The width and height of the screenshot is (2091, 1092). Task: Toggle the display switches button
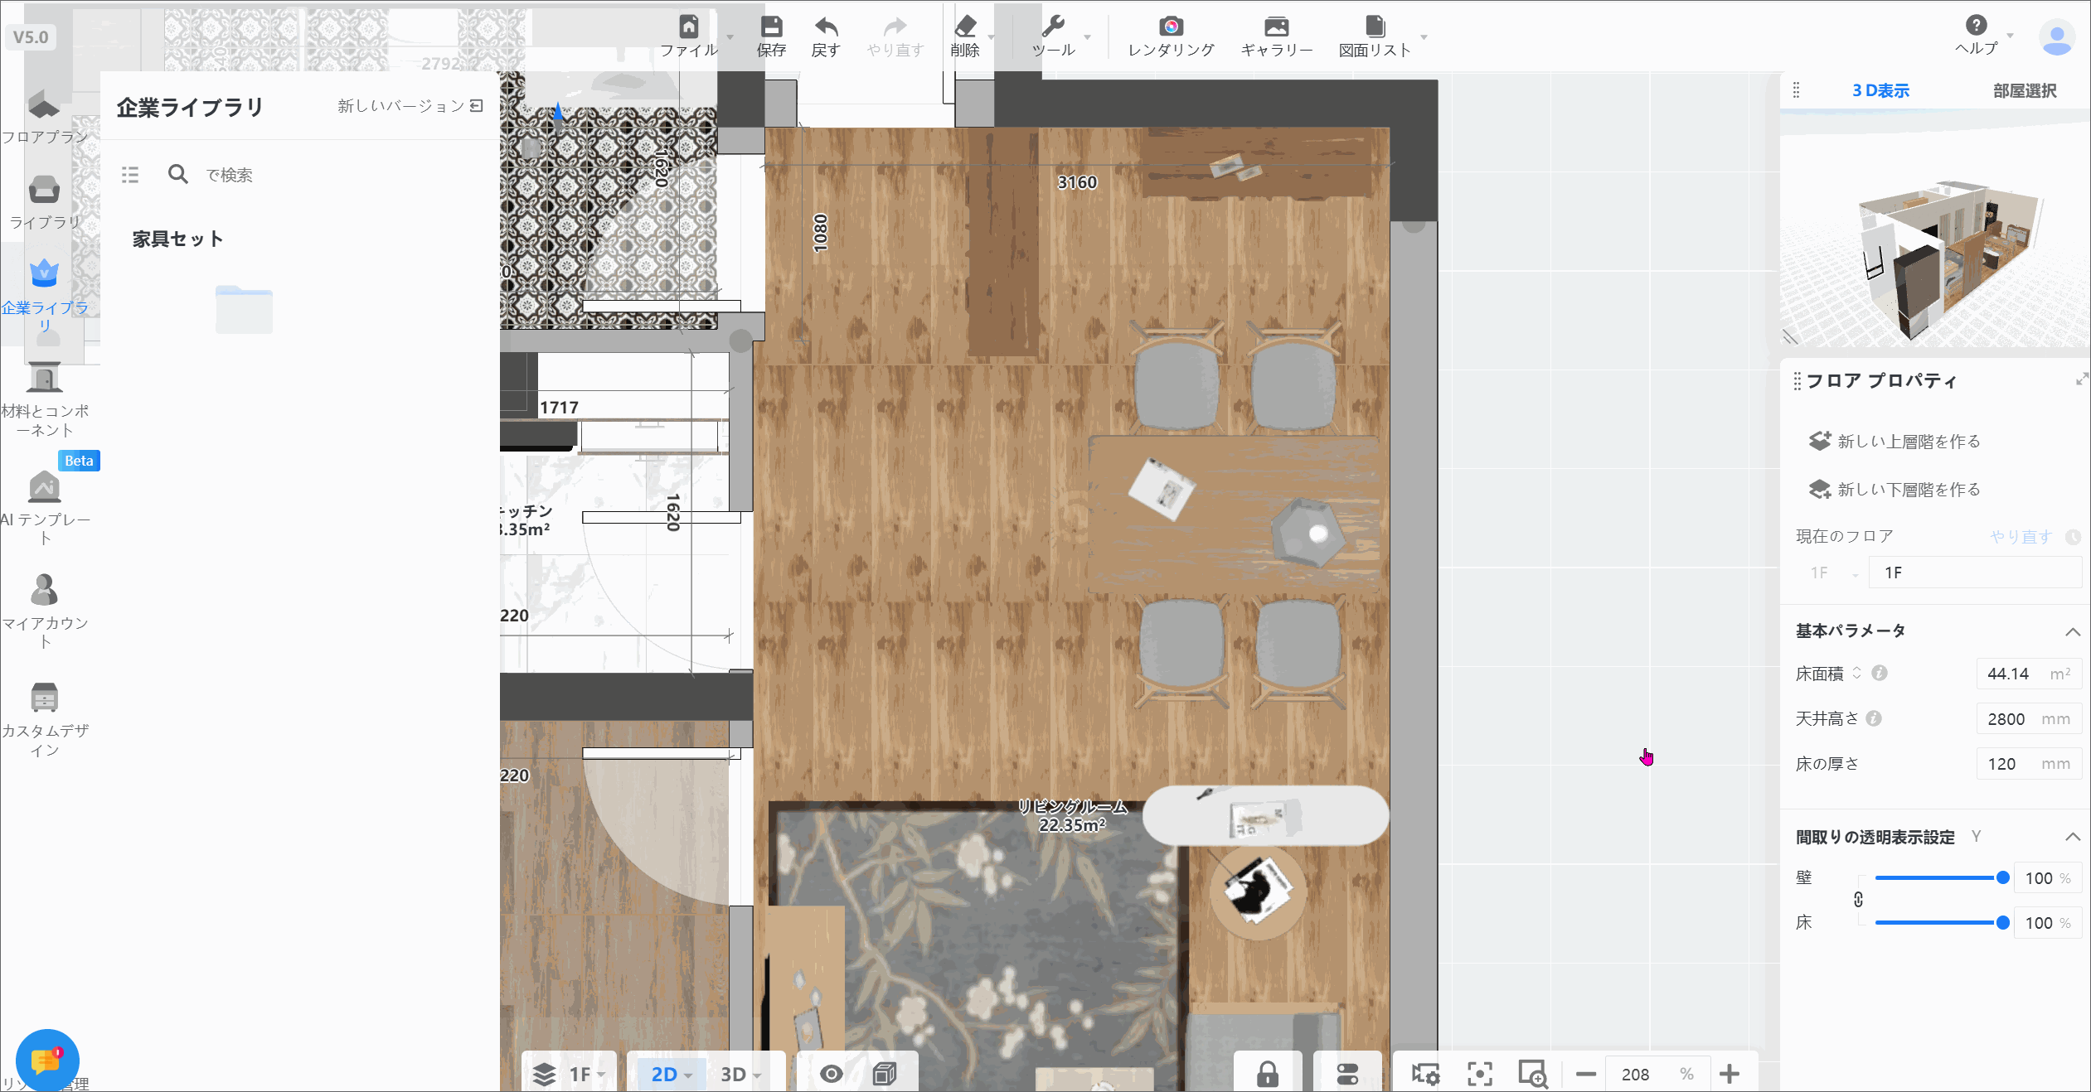1347,1074
